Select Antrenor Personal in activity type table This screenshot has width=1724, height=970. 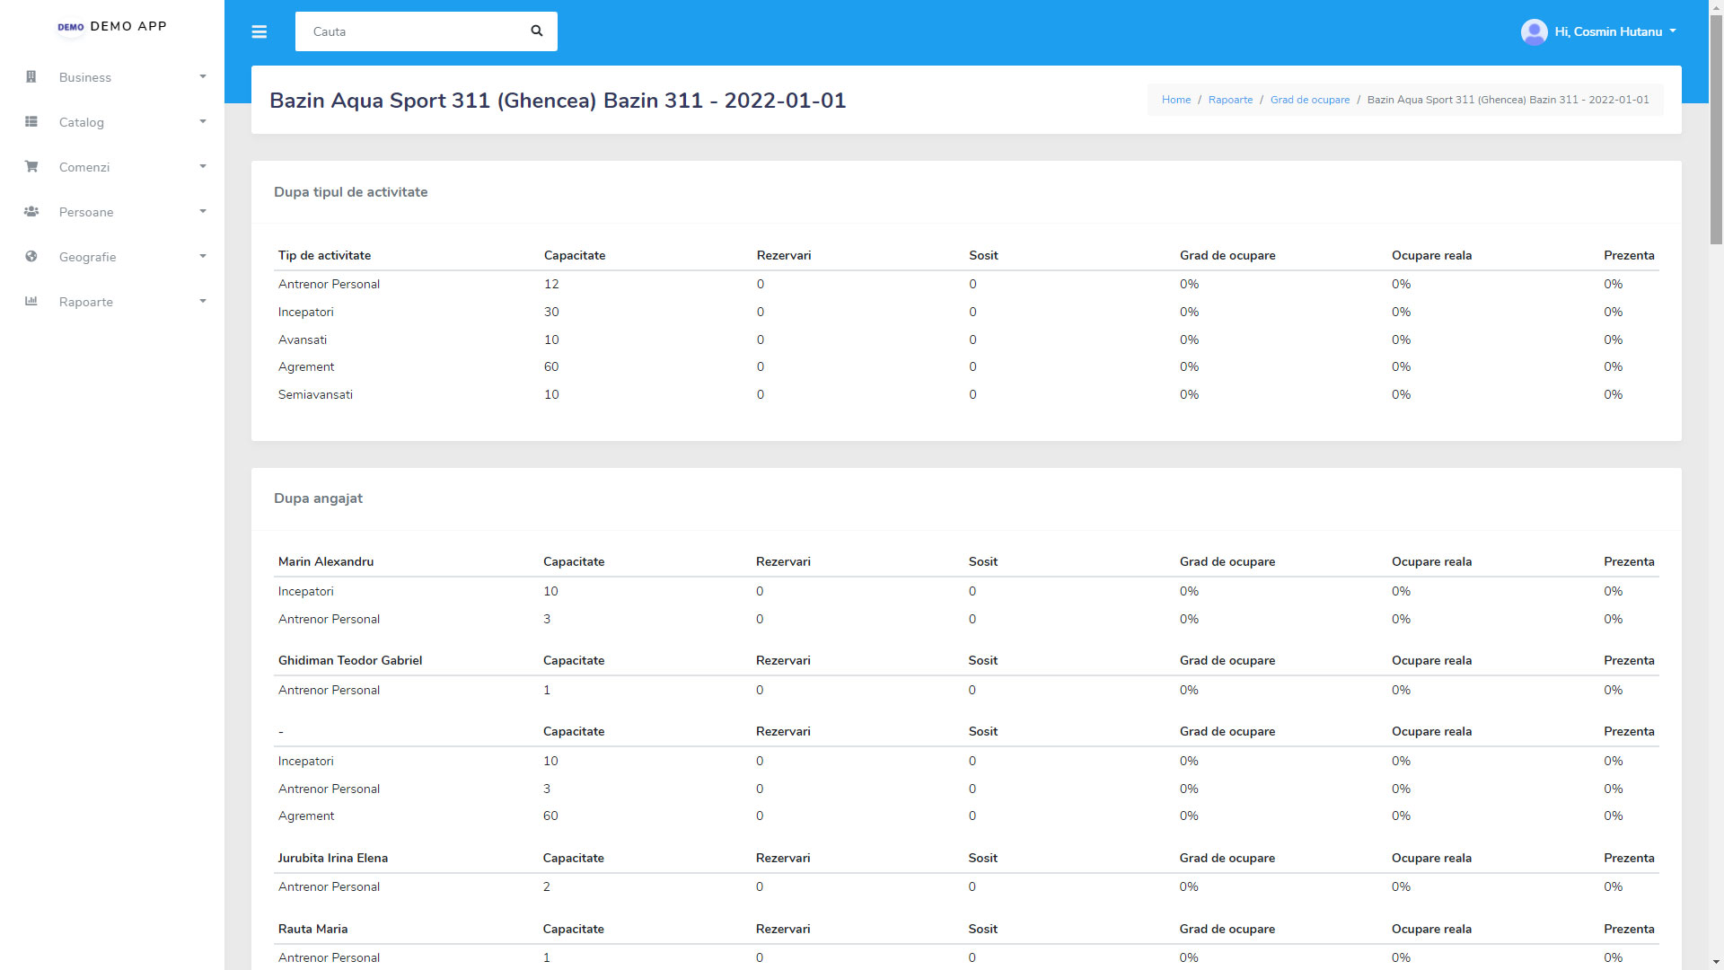click(x=329, y=284)
